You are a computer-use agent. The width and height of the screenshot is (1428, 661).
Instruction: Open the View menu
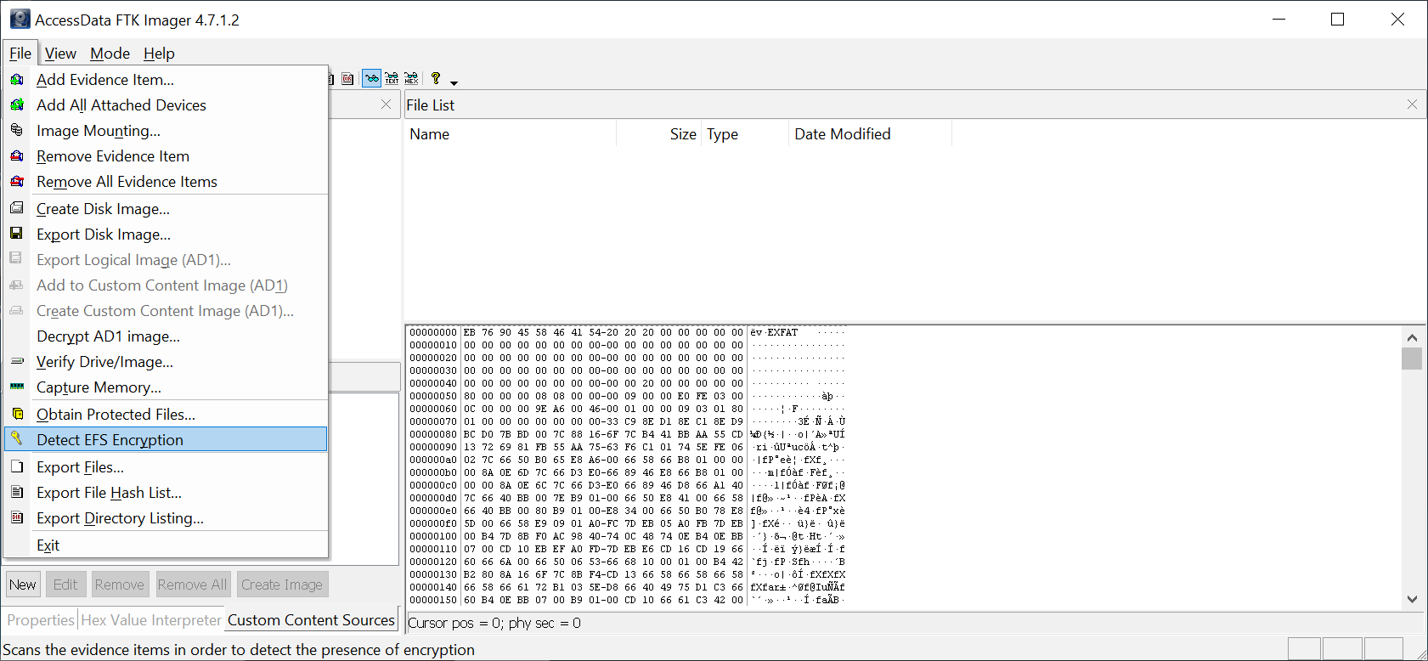tap(60, 54)
